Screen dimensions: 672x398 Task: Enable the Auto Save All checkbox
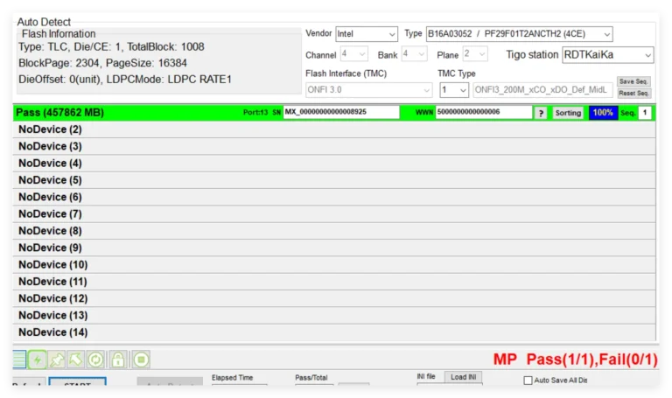click(528, 381)
